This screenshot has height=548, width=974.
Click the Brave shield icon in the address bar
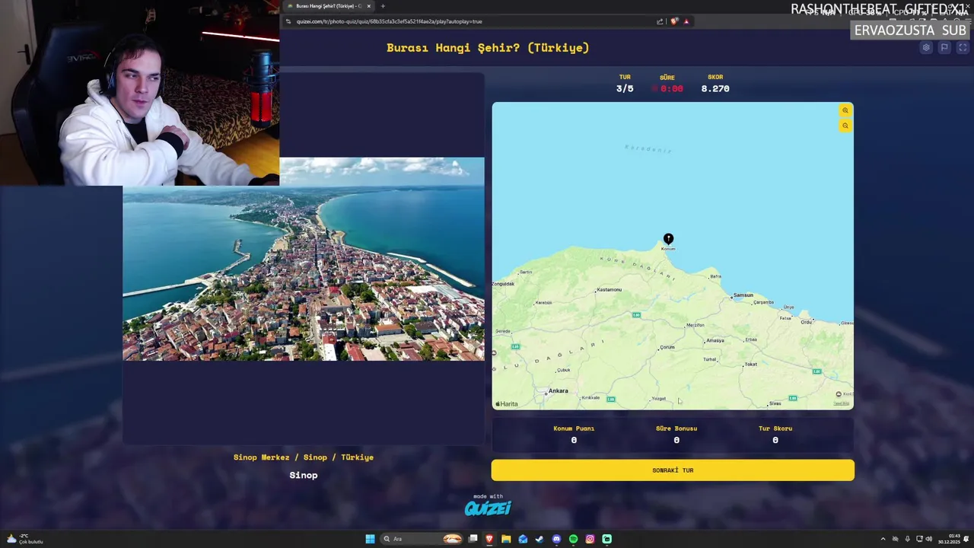(674, 21)
